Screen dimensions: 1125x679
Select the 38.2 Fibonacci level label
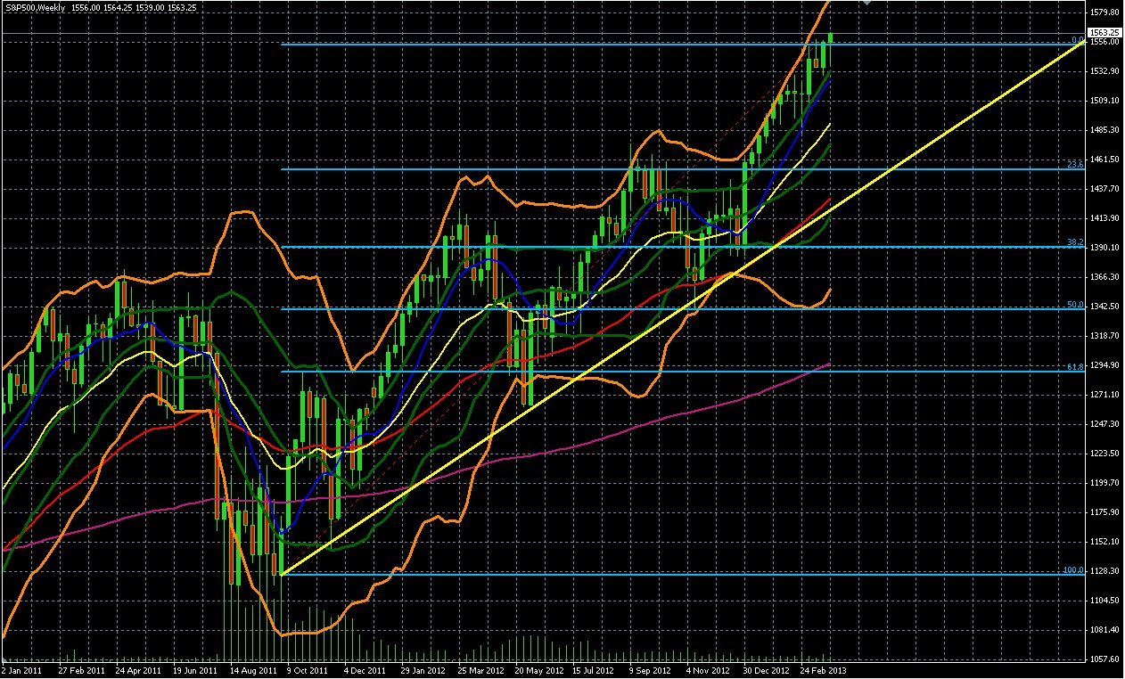tap(1075, 242)
